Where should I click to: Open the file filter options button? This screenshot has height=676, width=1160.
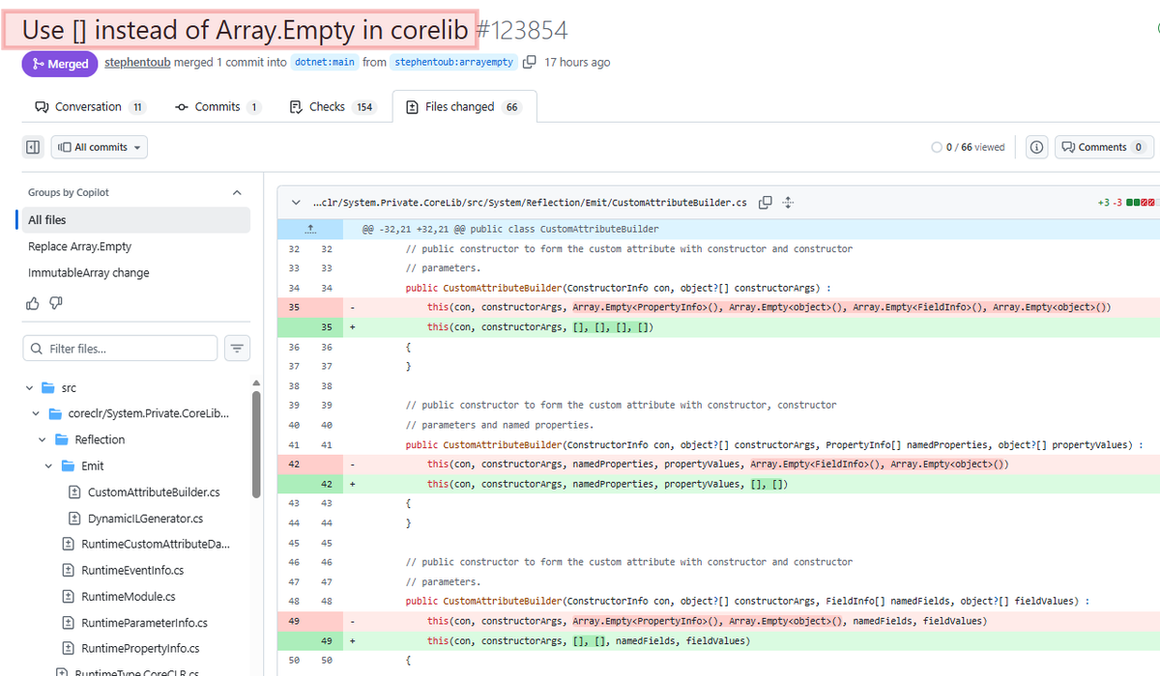(237, 348)
